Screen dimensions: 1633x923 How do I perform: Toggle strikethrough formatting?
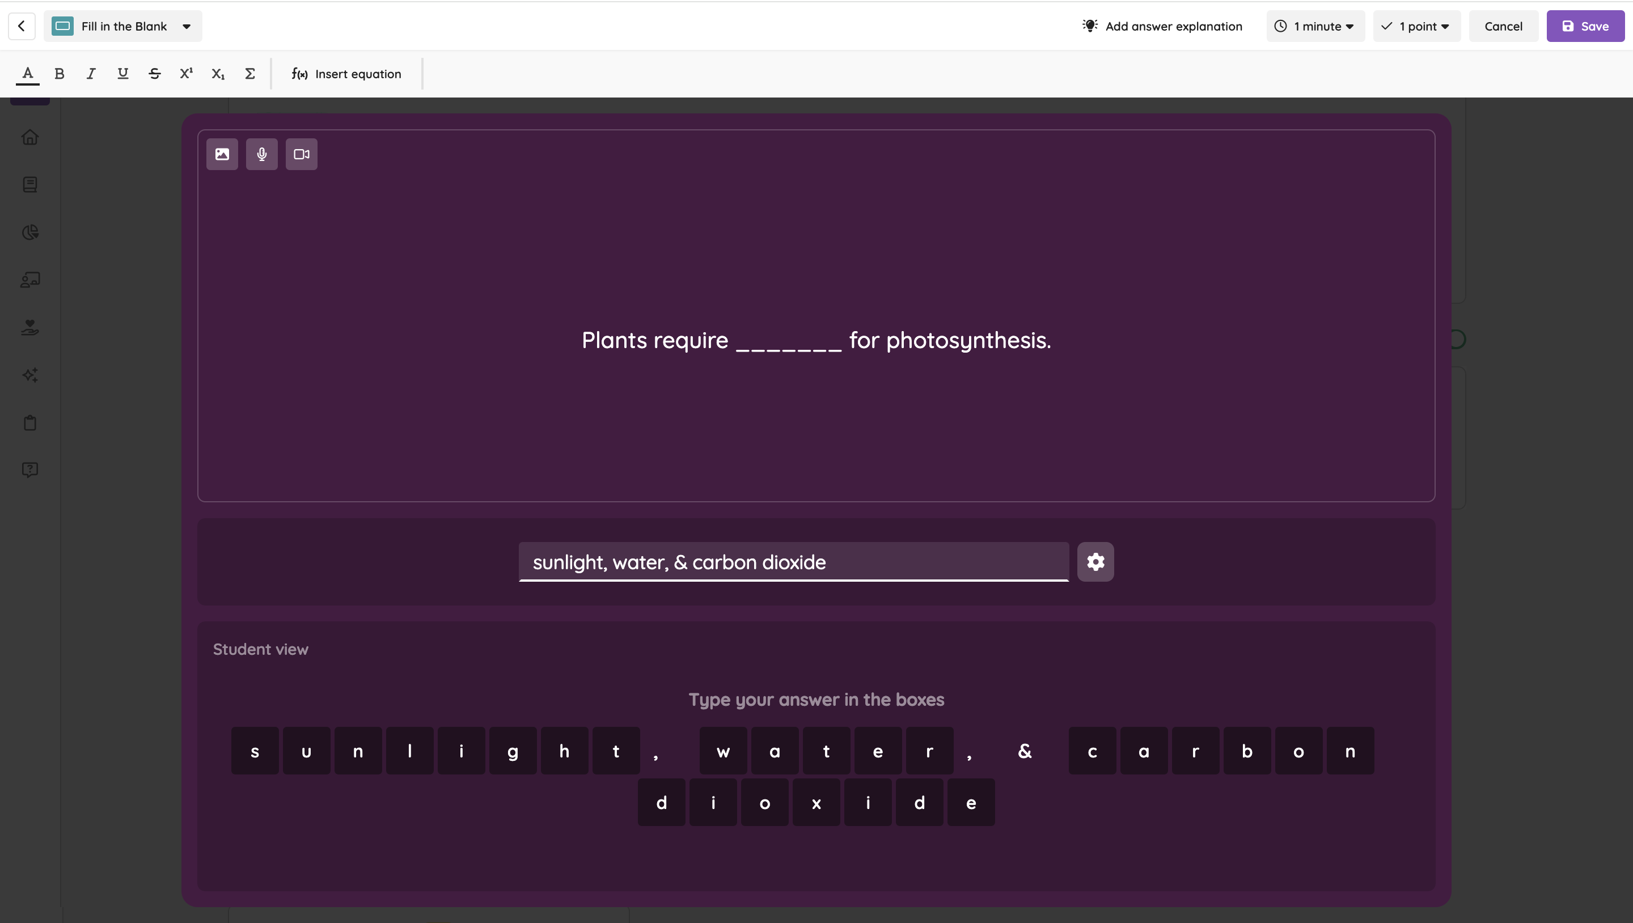click(155, 74)
